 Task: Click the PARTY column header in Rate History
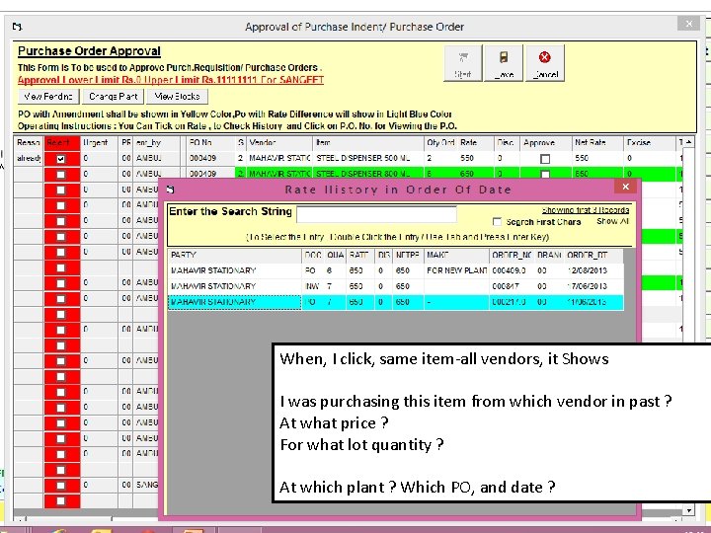point(234,256)
